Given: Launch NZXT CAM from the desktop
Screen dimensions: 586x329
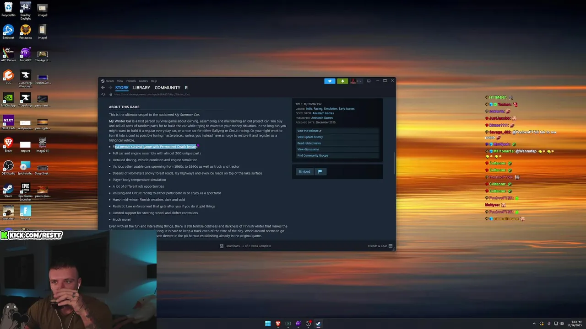Looking at the screenshot, I should 8,122.
